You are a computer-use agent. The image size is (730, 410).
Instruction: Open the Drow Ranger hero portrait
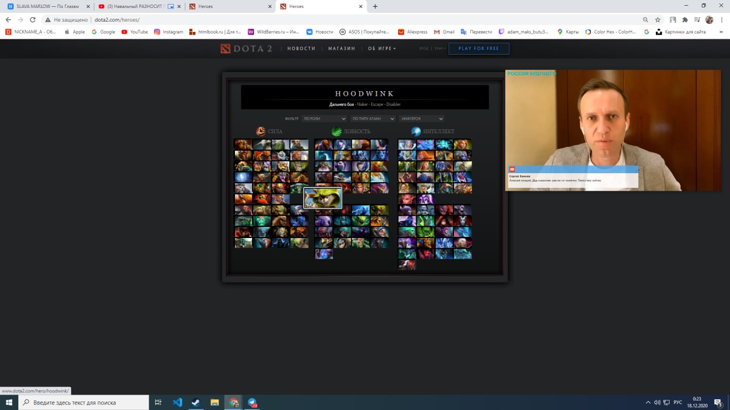(342, 145)
